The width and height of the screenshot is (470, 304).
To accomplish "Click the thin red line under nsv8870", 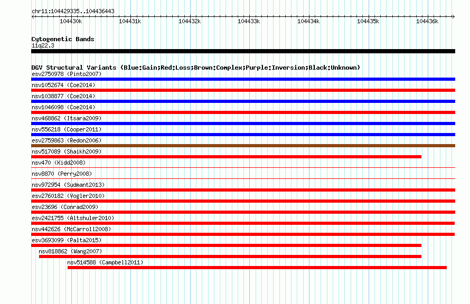I will [x=243, y=179].
